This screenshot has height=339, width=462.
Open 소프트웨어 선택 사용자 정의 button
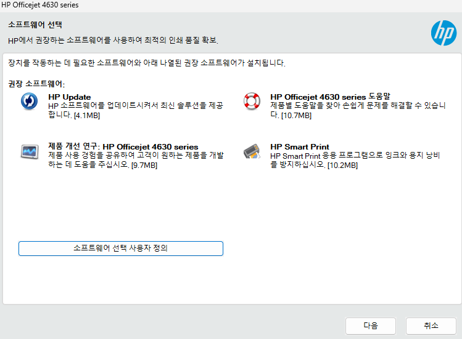coord(121,249)
